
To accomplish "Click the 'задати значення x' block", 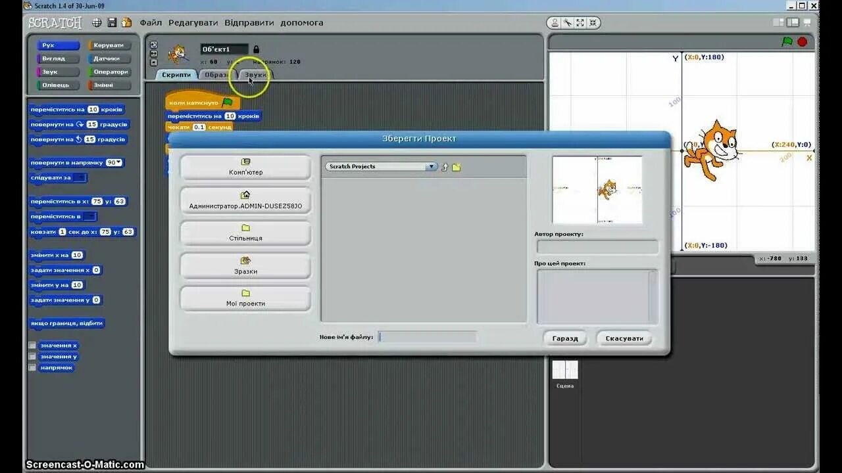I will coord(65,270).
